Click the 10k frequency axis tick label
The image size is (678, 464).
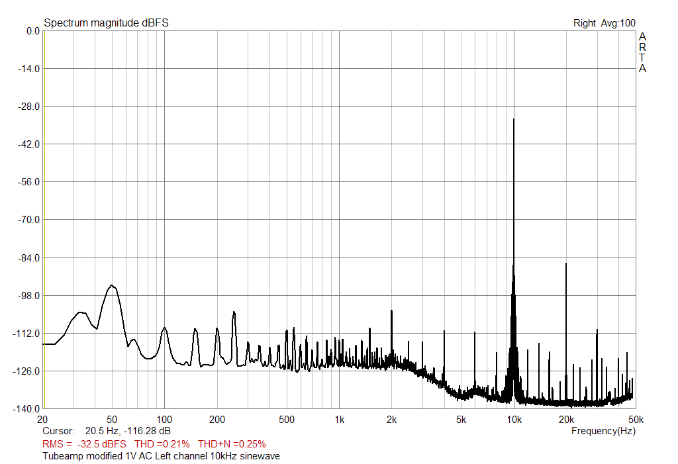click(x=515, y=419)
